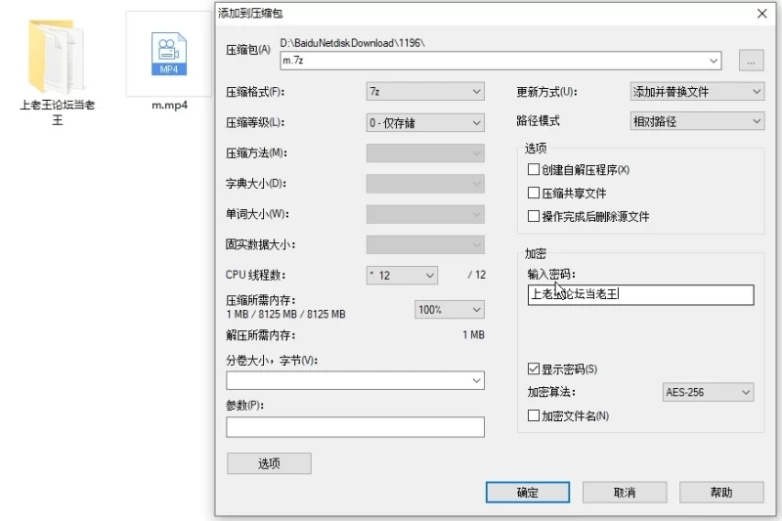Image resolution: width=782 pixels, height=521 pixels.
Task: Click into the 输入密码 password field
Action: pyautogui.click(x=640, y=294)
